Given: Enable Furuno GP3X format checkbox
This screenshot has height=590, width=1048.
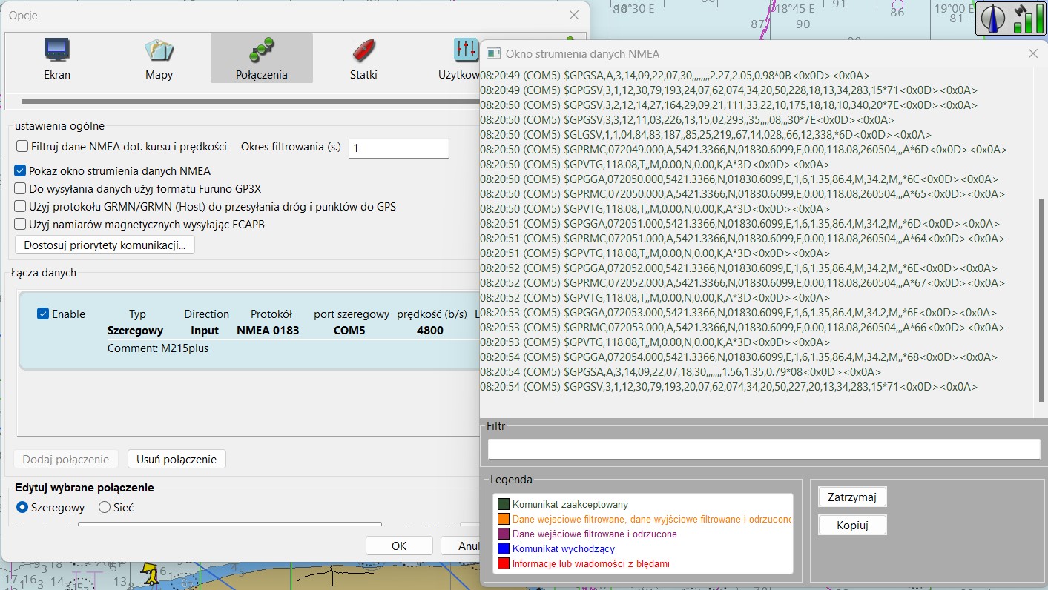Looking at the screenshot, I should (x=21, y=188).
